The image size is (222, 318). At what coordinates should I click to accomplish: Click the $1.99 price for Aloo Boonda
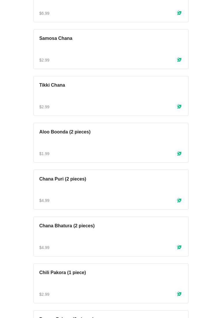44,154
